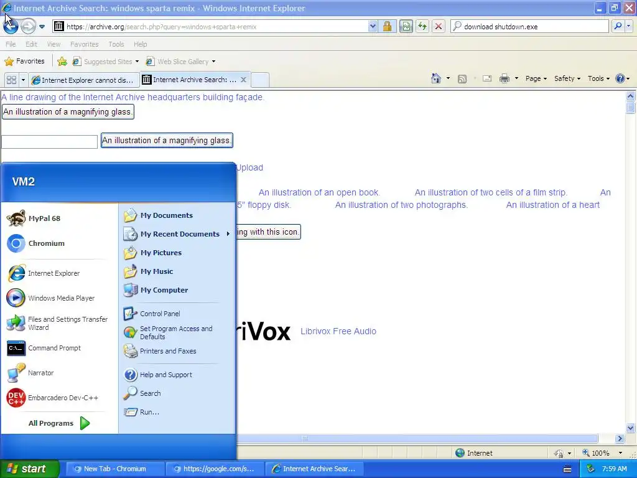Open the command bar Tools dropdown
This screenshot has height=478, width=637.
click(598, 78)
